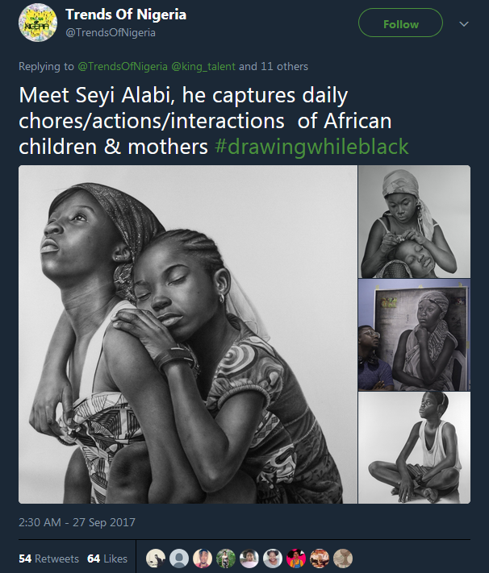Click the pink-background liker avatar
Image resolution: width=489 pixels, height=573 pixels.
coord(296,558)
